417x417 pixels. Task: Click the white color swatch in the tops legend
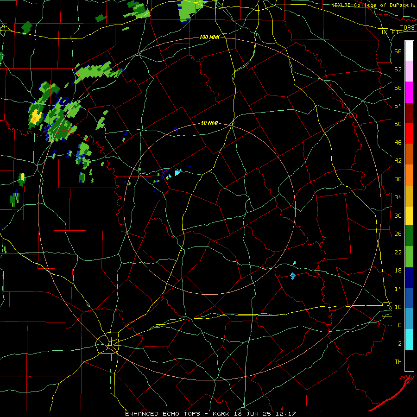(409, 51)
